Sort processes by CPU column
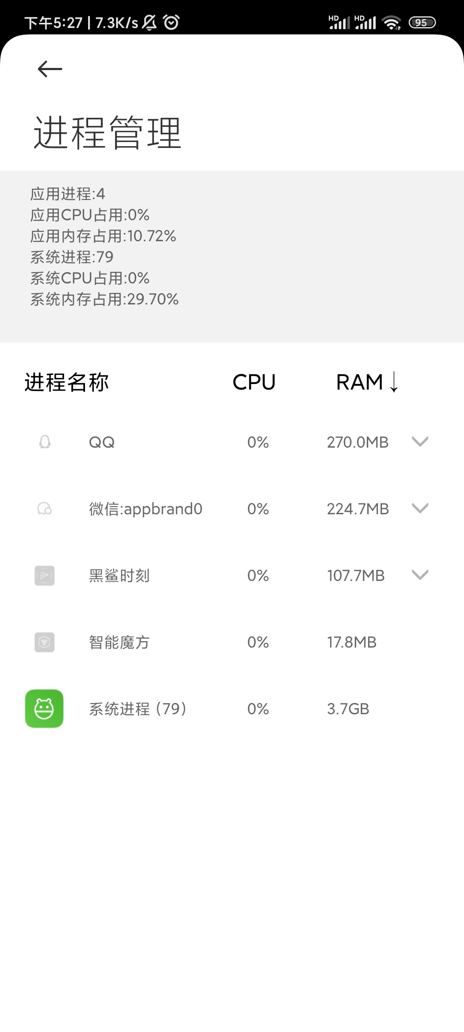The image size is (464, 1032). click(x=254, y=382)
